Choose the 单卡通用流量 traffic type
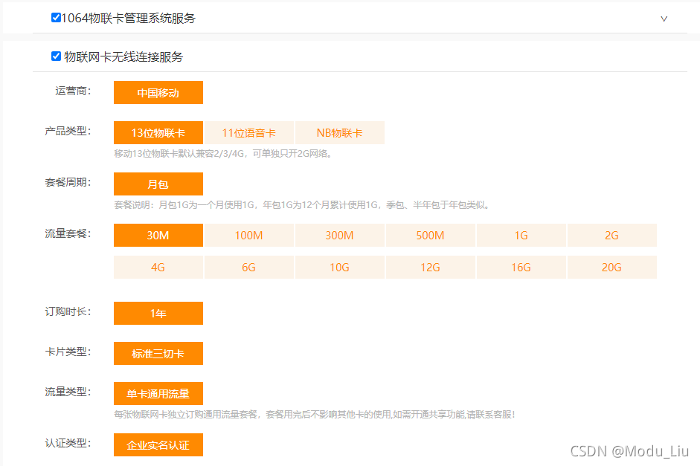Viewport: 700px width, 466px height. pyautogui.click(x=158, y=394)
